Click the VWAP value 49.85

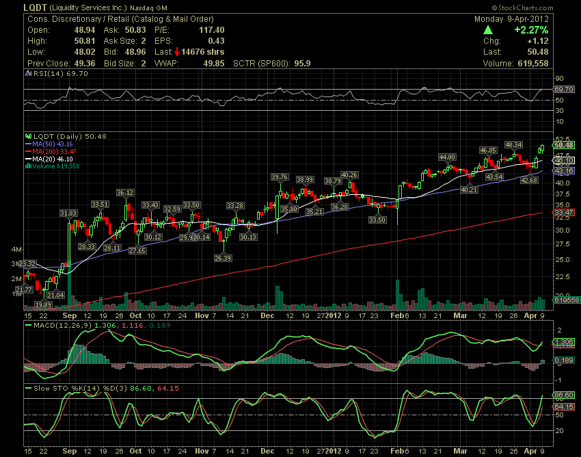(x=214, y=64)
